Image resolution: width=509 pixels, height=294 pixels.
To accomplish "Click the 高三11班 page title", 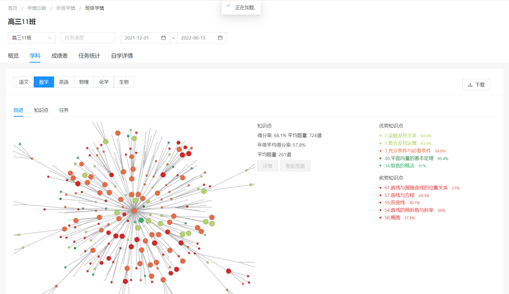I will (22, 22).
